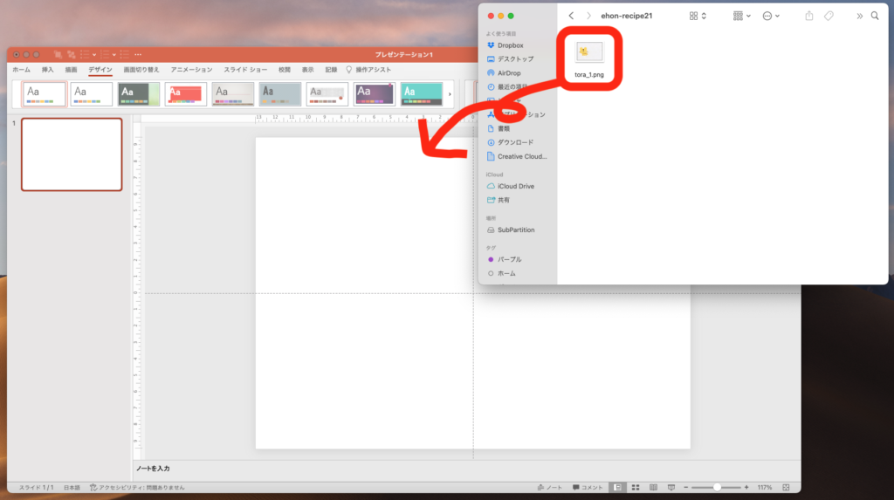Open Finder icon view switcher dropdown
894x500 pixels.
pyautogui.click(x=698, y=16)
